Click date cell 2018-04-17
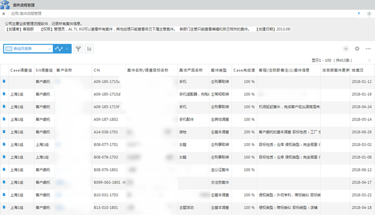The image size is (375, 215). click(361, 182)
